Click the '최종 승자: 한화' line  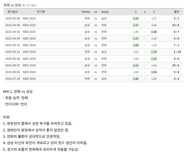click(15, 98)
